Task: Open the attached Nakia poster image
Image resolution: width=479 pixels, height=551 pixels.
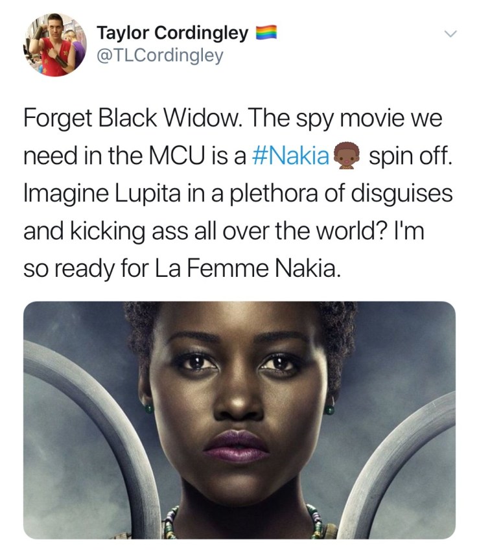Action: click(239, 420)
